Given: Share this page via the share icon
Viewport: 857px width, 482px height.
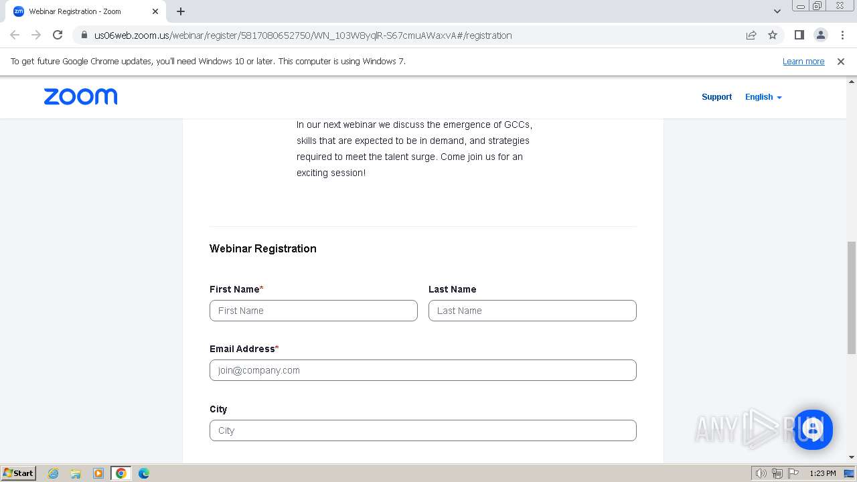Looking at the screenshot, I should (x=751, y=35).
